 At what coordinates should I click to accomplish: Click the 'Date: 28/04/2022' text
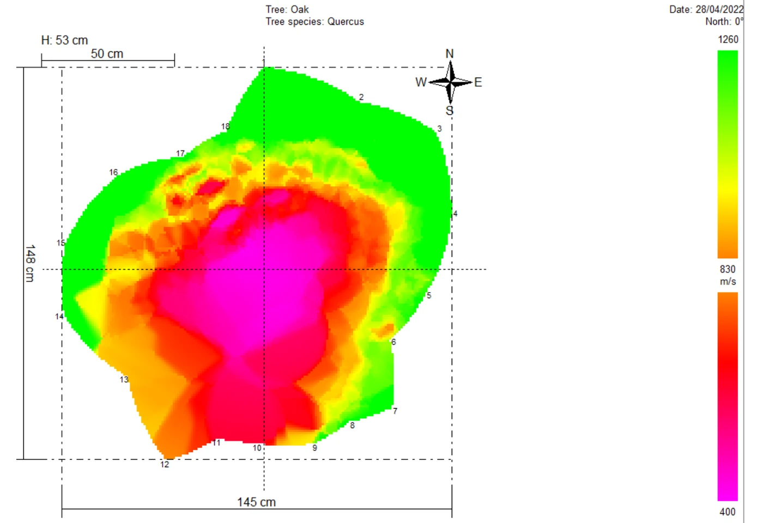click(706, 9)
